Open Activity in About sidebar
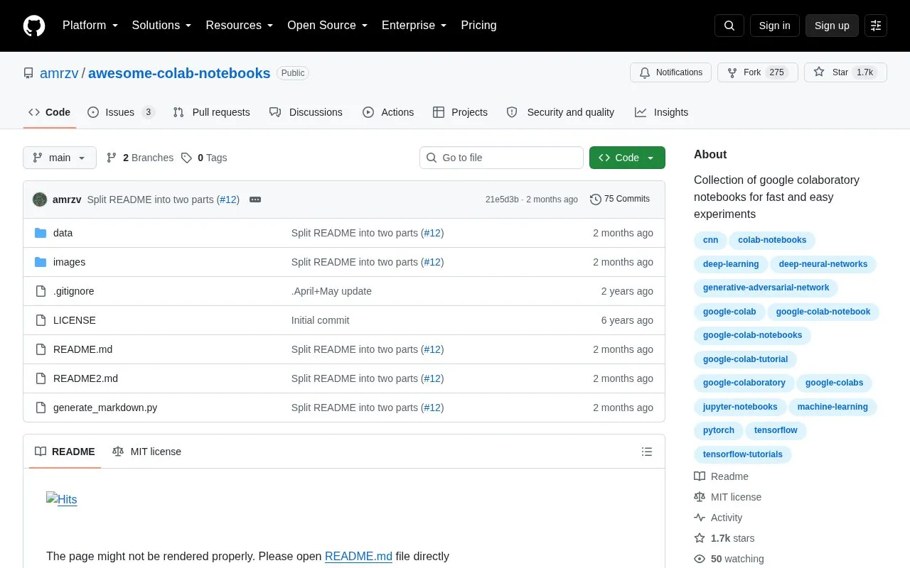The height and width of the screenshot is (568, 910). (718, 518)
